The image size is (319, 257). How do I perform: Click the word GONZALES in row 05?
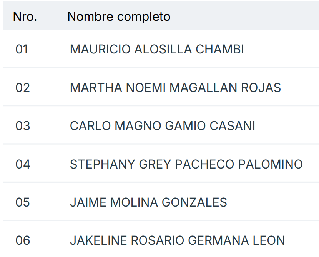pos(194,202)
